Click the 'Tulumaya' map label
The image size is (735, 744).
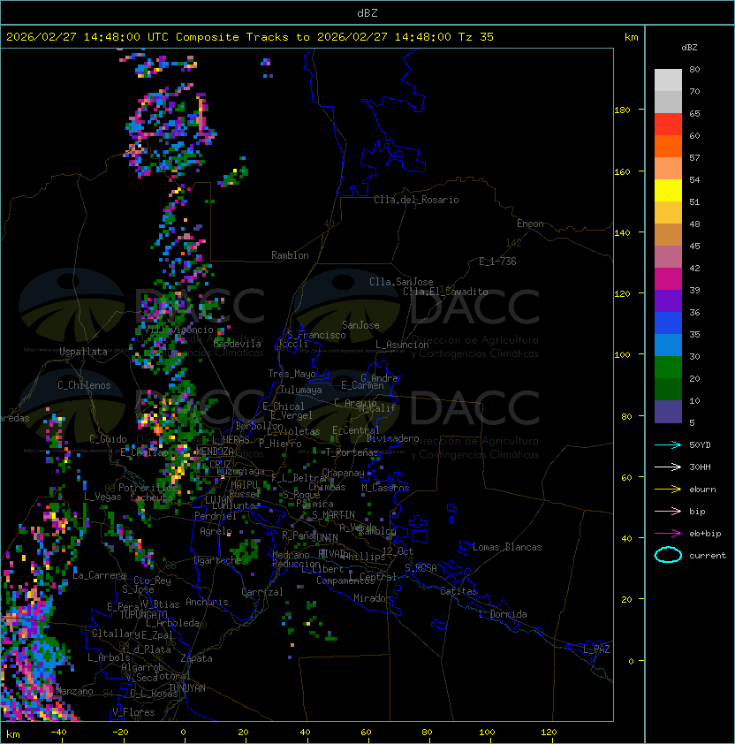pyautogui.click(x=301, y=390)
